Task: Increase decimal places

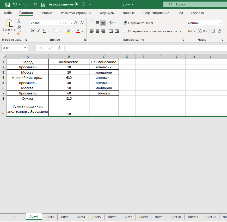Action: click(213, 31)
